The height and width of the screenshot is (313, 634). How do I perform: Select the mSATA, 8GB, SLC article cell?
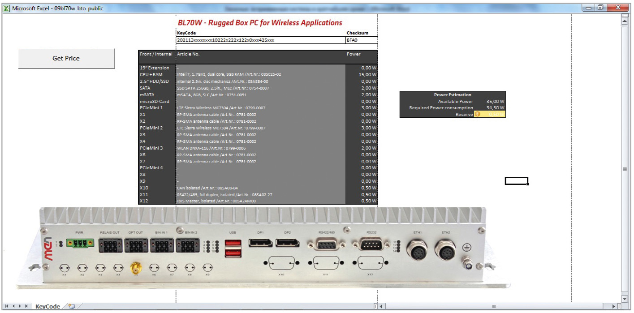click(260, 95)
